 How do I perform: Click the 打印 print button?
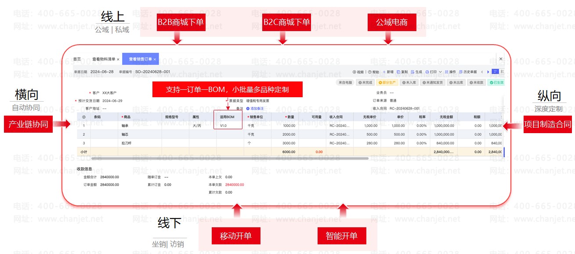click(431, 72)
